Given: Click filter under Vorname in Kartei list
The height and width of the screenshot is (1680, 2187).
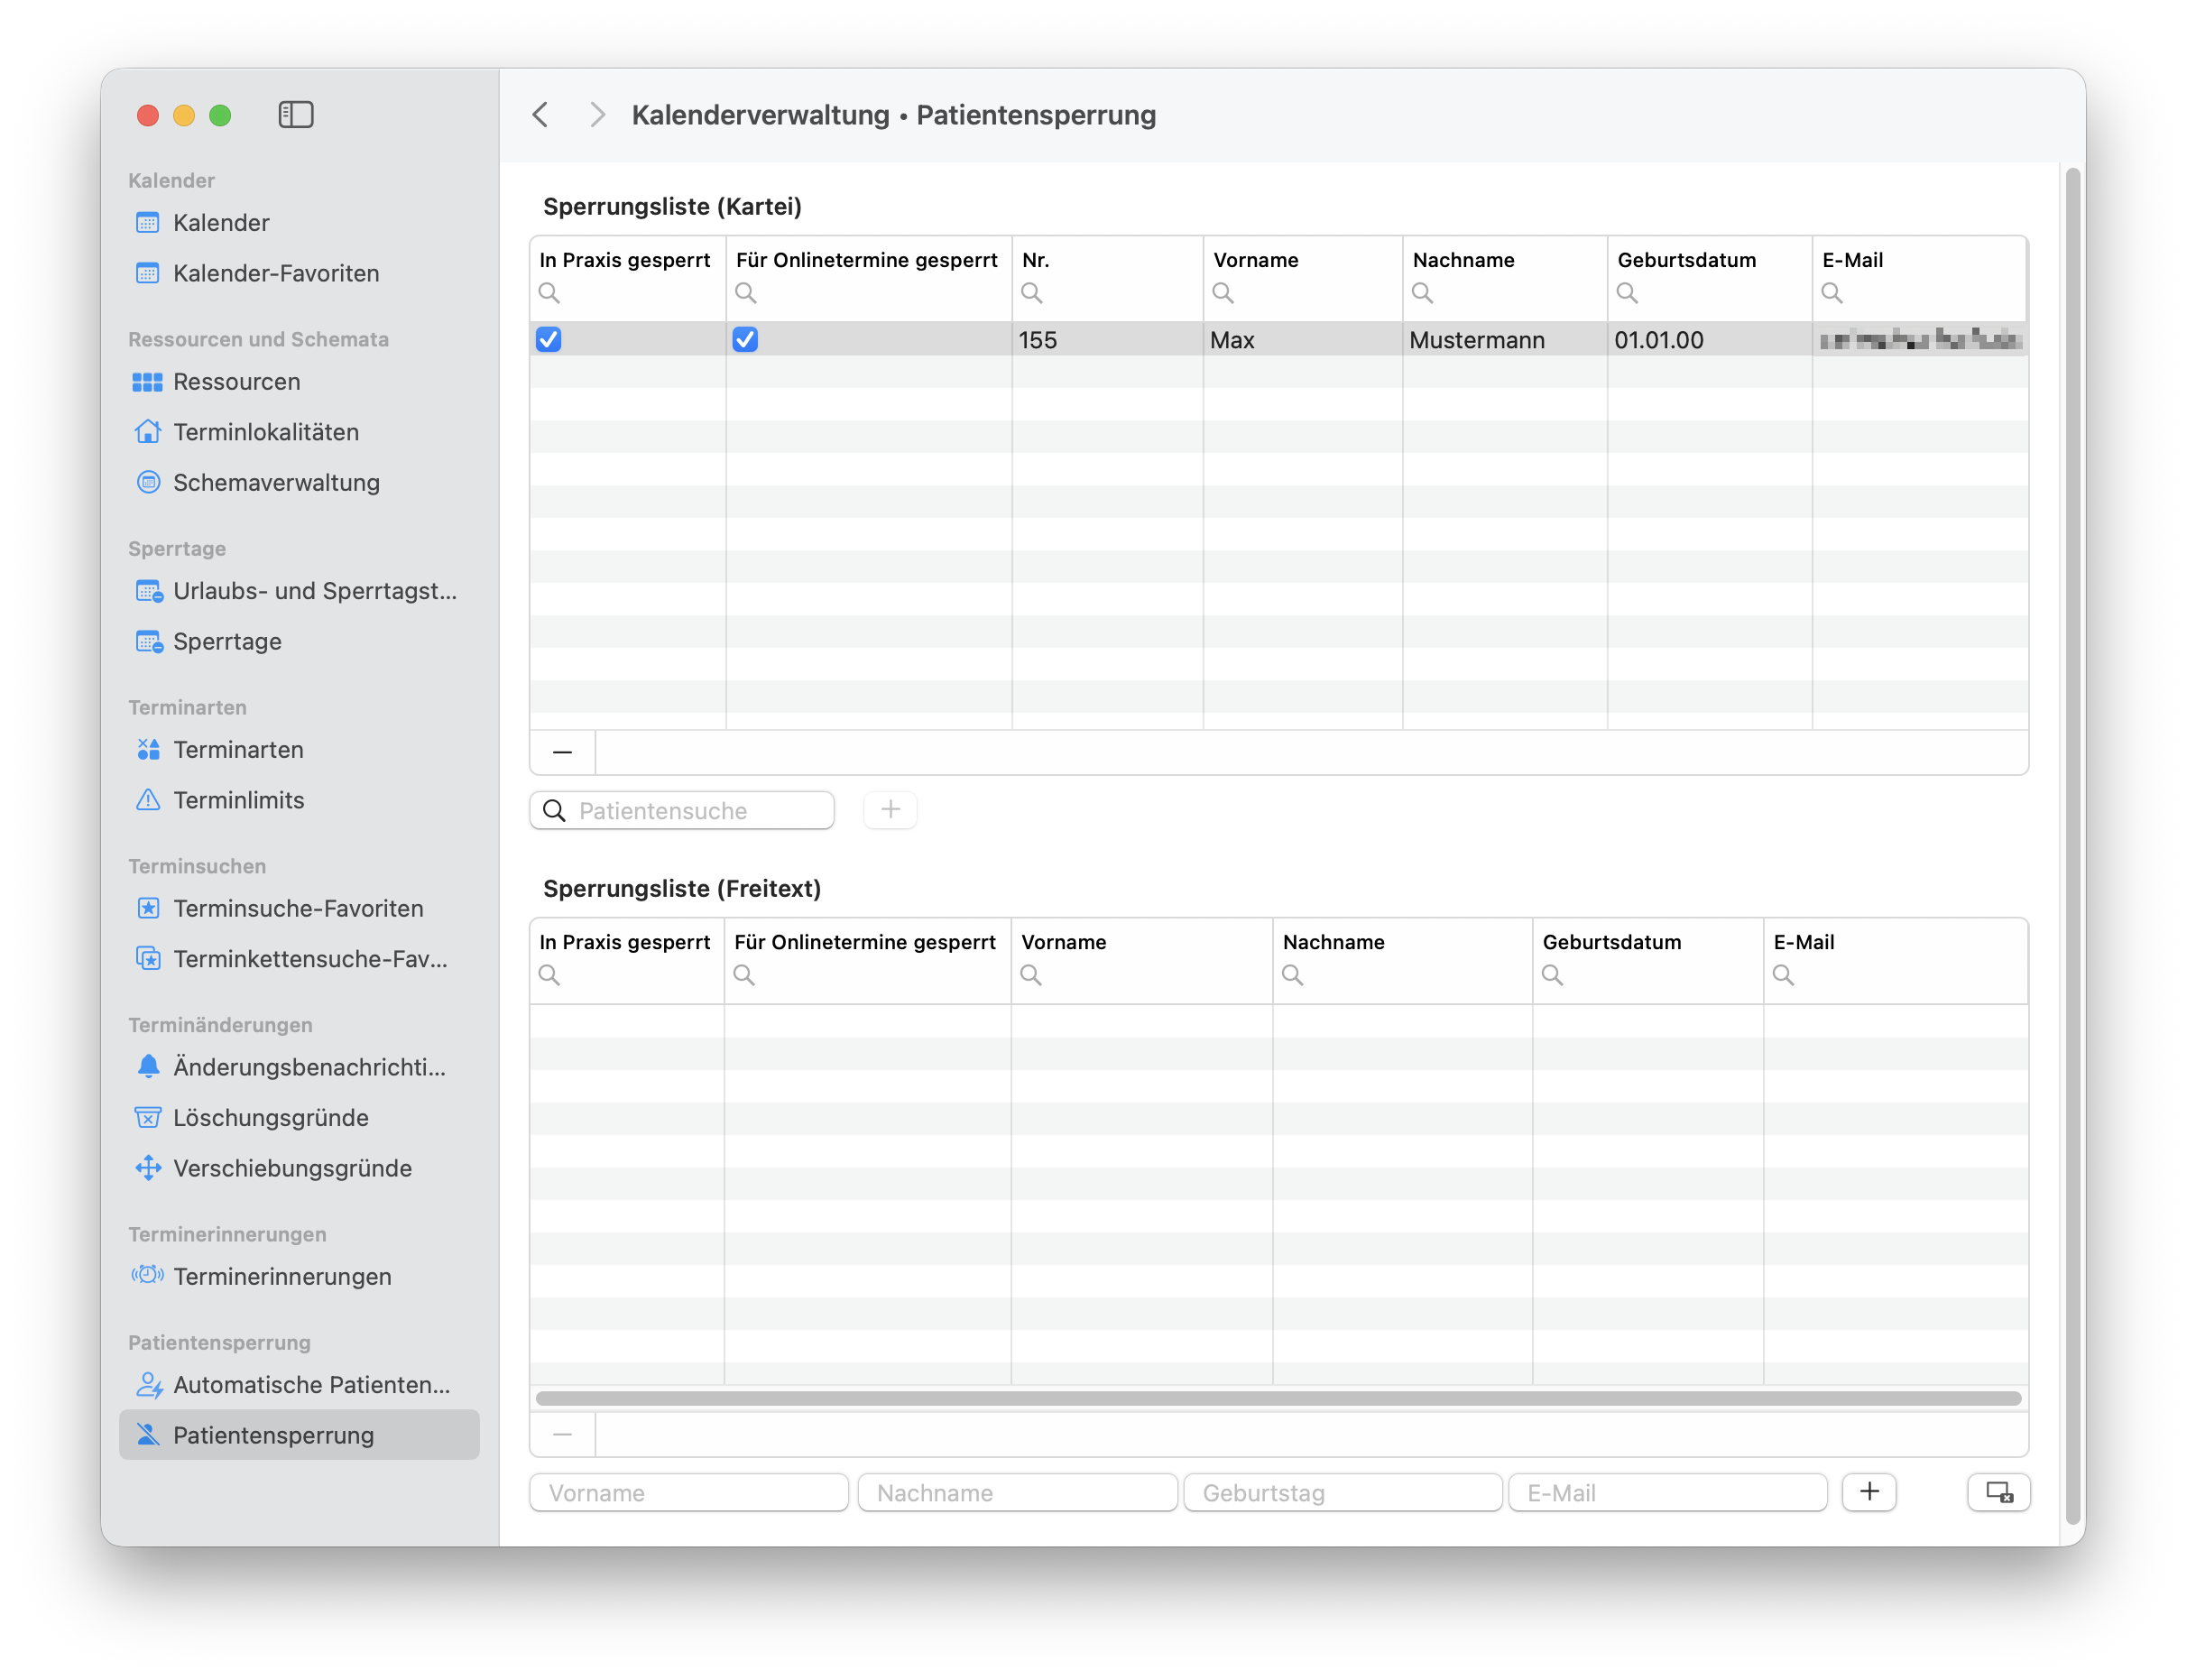Looking at the screenshot, I should (1302, 293).
